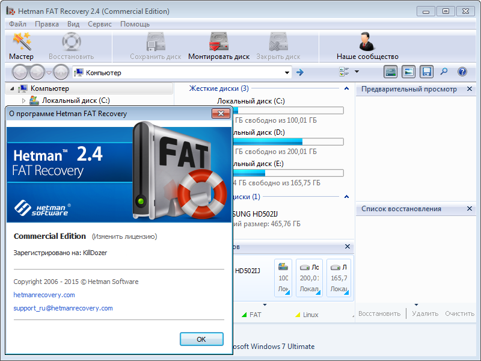Image resolution: width=481 pixels, height=361 pixels.
Task: Open the Помощь menu
Action: 135,24
